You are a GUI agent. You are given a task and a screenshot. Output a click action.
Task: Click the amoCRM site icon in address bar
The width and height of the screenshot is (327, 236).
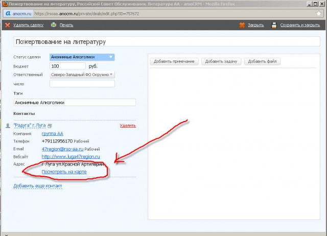8,14
